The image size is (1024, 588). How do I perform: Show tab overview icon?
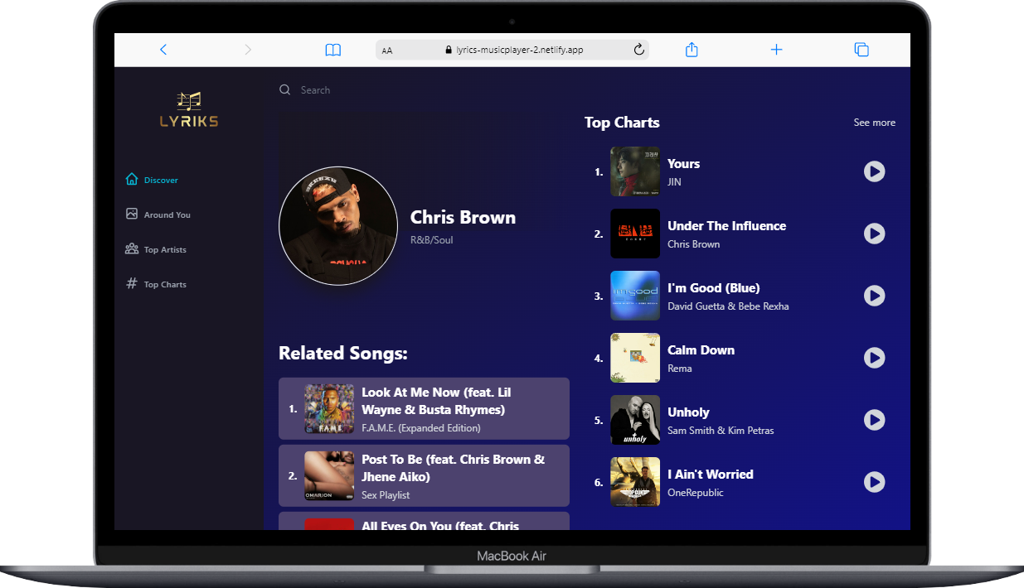point(861,50)
